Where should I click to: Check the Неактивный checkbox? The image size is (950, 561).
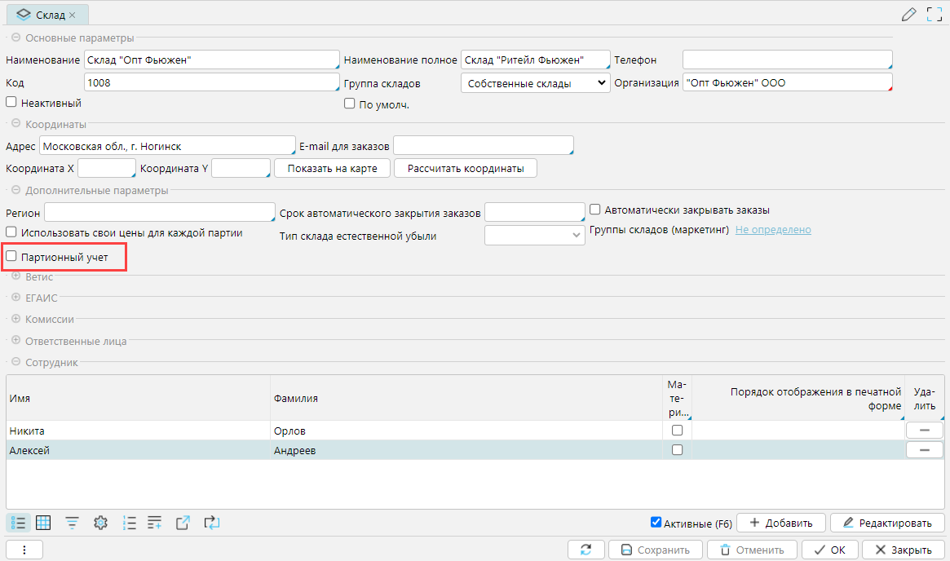click(11, 103)
